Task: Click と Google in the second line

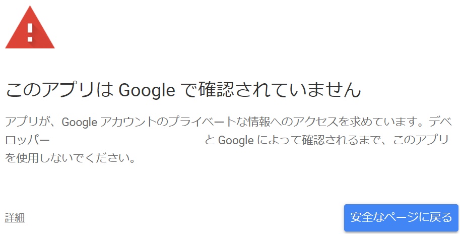Action: click(229, 140)
